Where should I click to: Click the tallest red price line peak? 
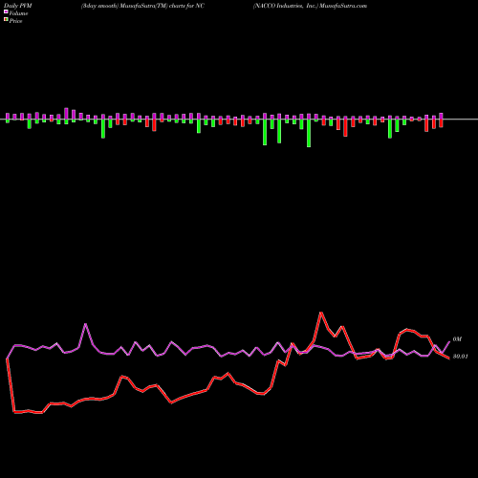point(321,313)
